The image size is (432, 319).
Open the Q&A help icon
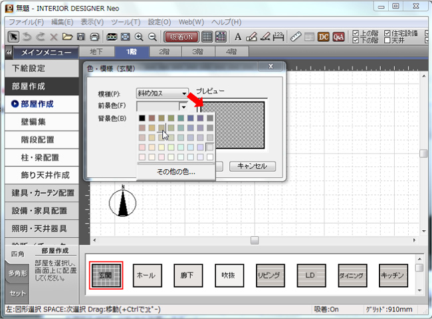pos(338,36)
